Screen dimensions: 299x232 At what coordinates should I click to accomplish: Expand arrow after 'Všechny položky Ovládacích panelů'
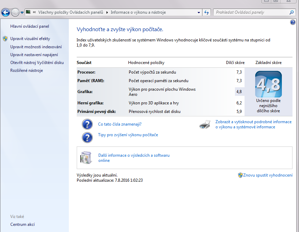point(107,12)
